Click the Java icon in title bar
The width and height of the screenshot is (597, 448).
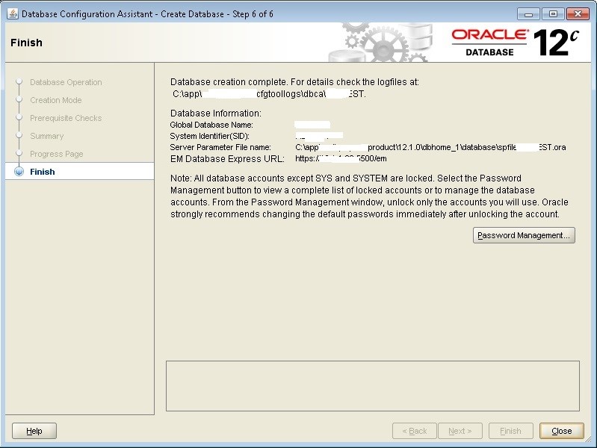pos(13,13)
